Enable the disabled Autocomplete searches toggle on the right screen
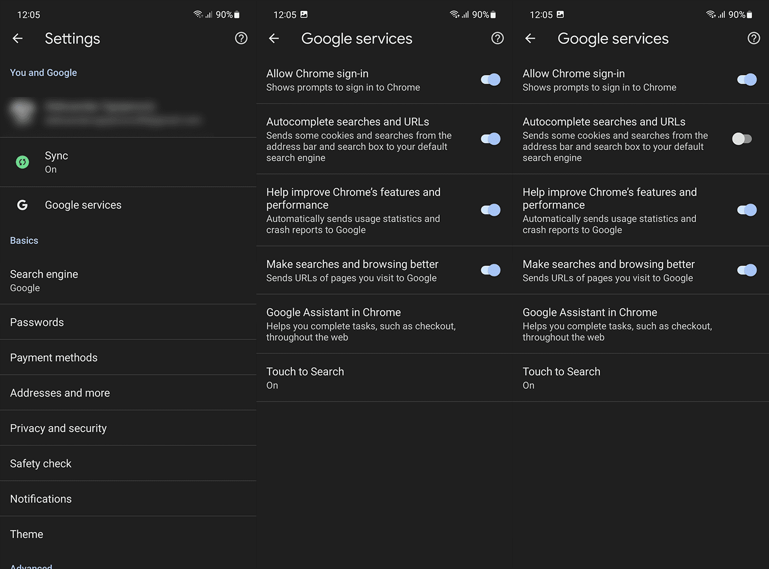This screenshot has height=569, width=769. point(742,139)
